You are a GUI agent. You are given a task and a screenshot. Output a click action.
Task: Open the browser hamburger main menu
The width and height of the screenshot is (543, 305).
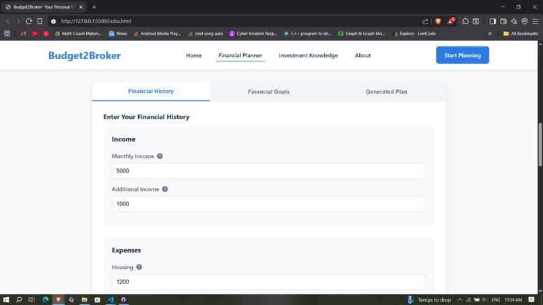click(536, 21)
